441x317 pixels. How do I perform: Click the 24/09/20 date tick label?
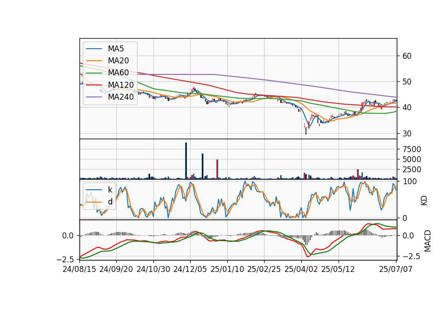tap(116, 269)
